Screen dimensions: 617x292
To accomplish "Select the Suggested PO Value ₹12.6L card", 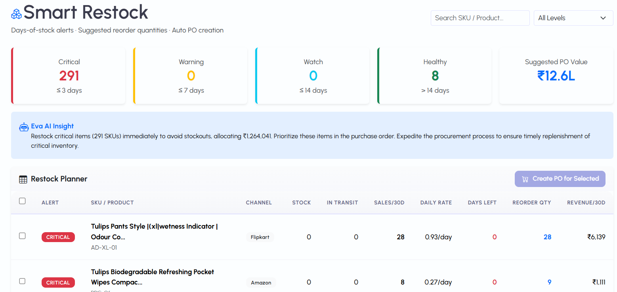I will tap(556, 76).
